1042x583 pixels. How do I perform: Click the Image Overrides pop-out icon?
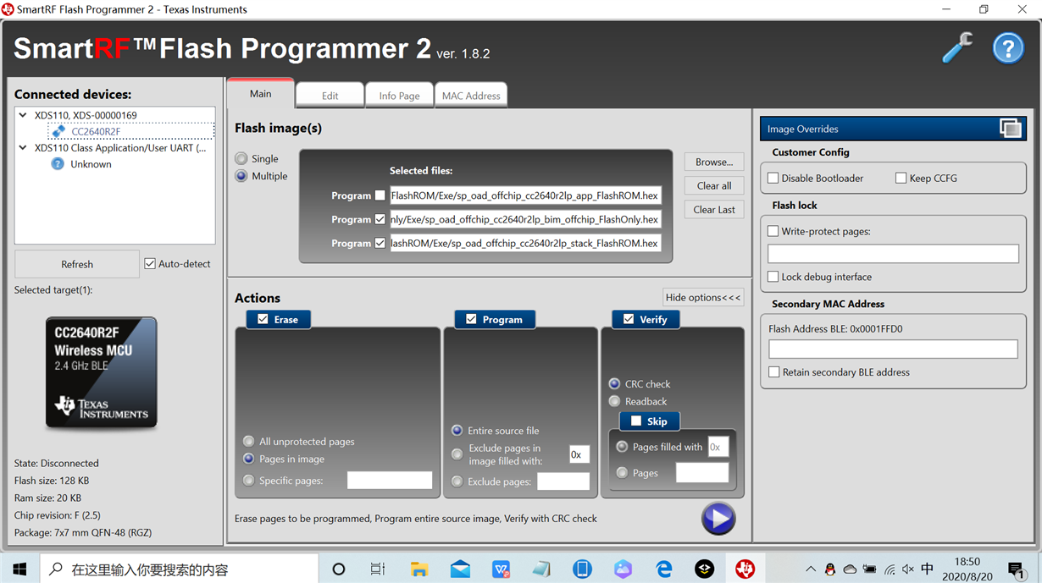[1011, 129]
